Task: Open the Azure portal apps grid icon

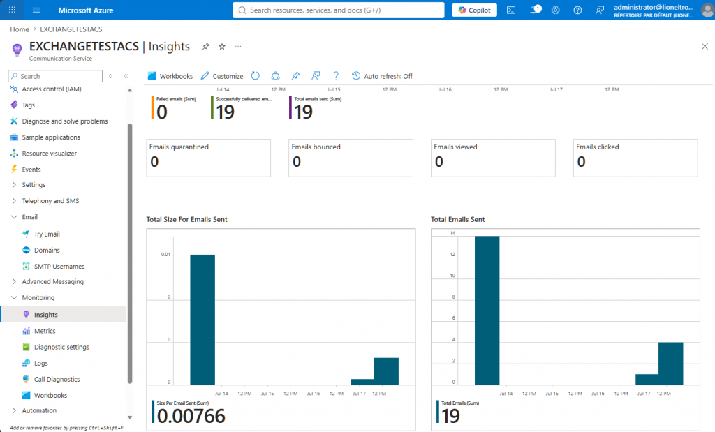Action: (13, 10)
